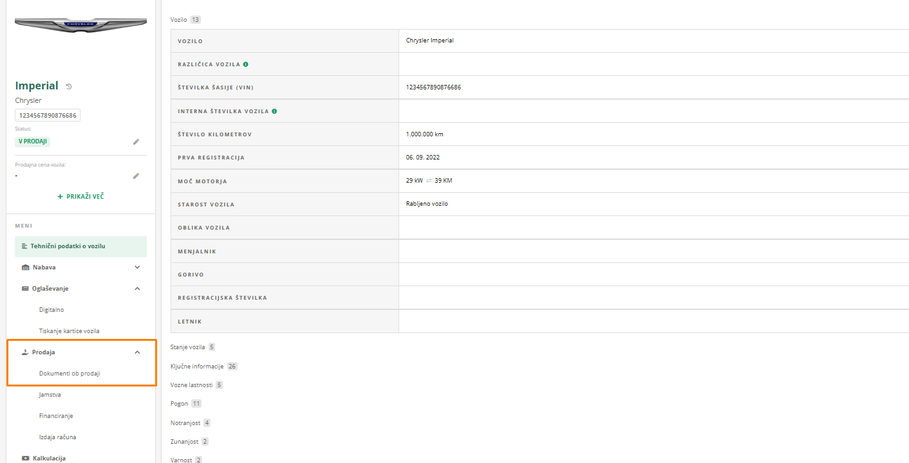909x463 pixels.
Task: Expand the Nabava menu chevron
Action: coord(137,268)
